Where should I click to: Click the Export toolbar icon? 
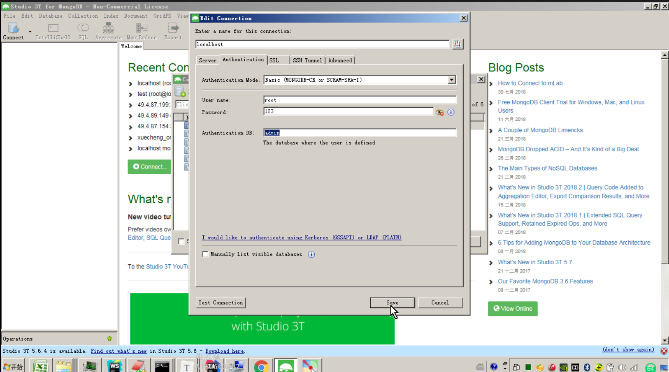(173, 31)
